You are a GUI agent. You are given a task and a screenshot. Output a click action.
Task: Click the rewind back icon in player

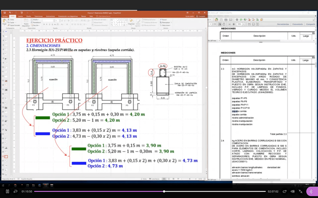pos(15,191)
